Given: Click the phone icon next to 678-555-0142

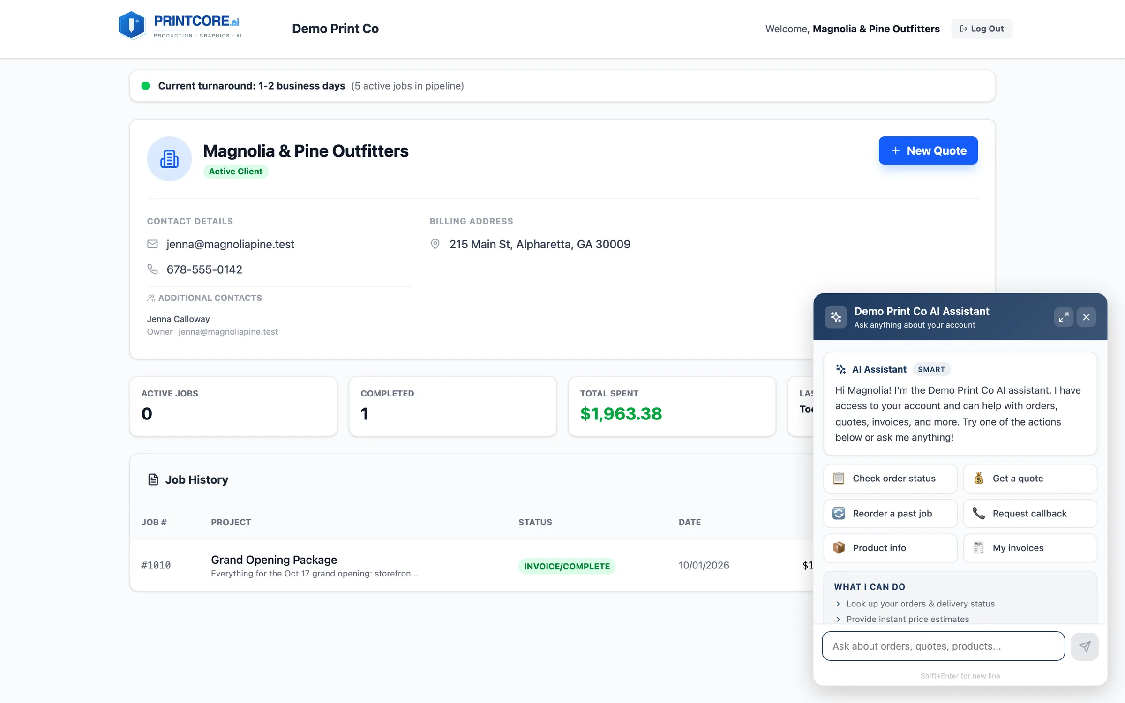Looking at the screenshot, I should (153, 269).
